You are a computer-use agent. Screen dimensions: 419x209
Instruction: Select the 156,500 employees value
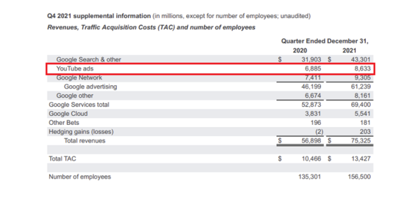[359, 177]
